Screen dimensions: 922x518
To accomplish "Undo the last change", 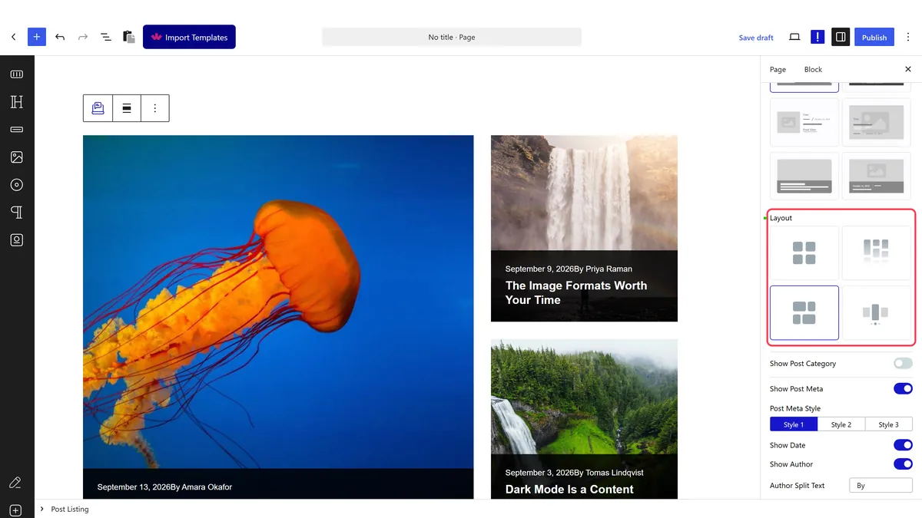I will 60,37.
